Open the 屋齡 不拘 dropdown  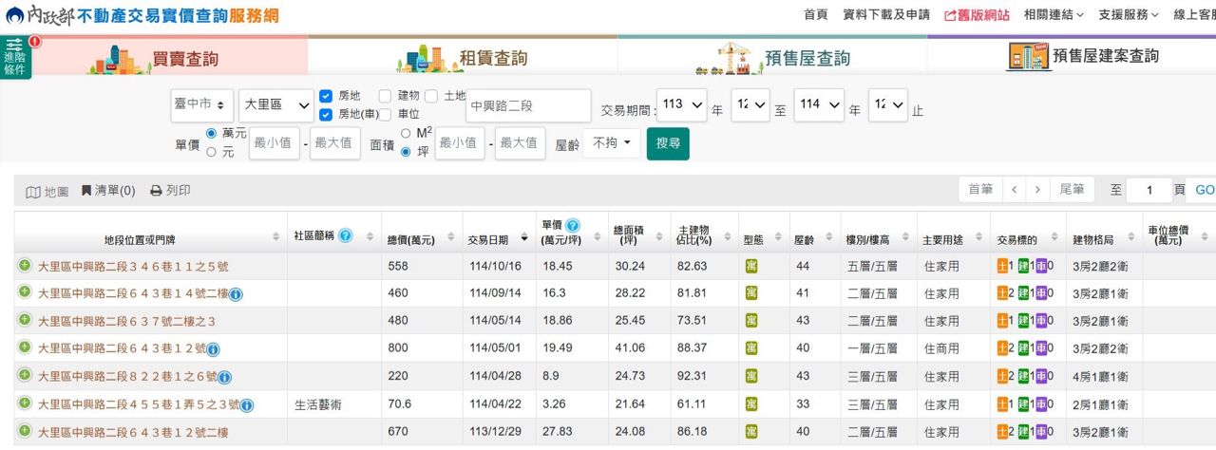611,144
